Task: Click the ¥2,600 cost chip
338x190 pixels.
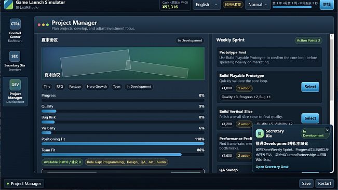Action: tap(226, 156)
